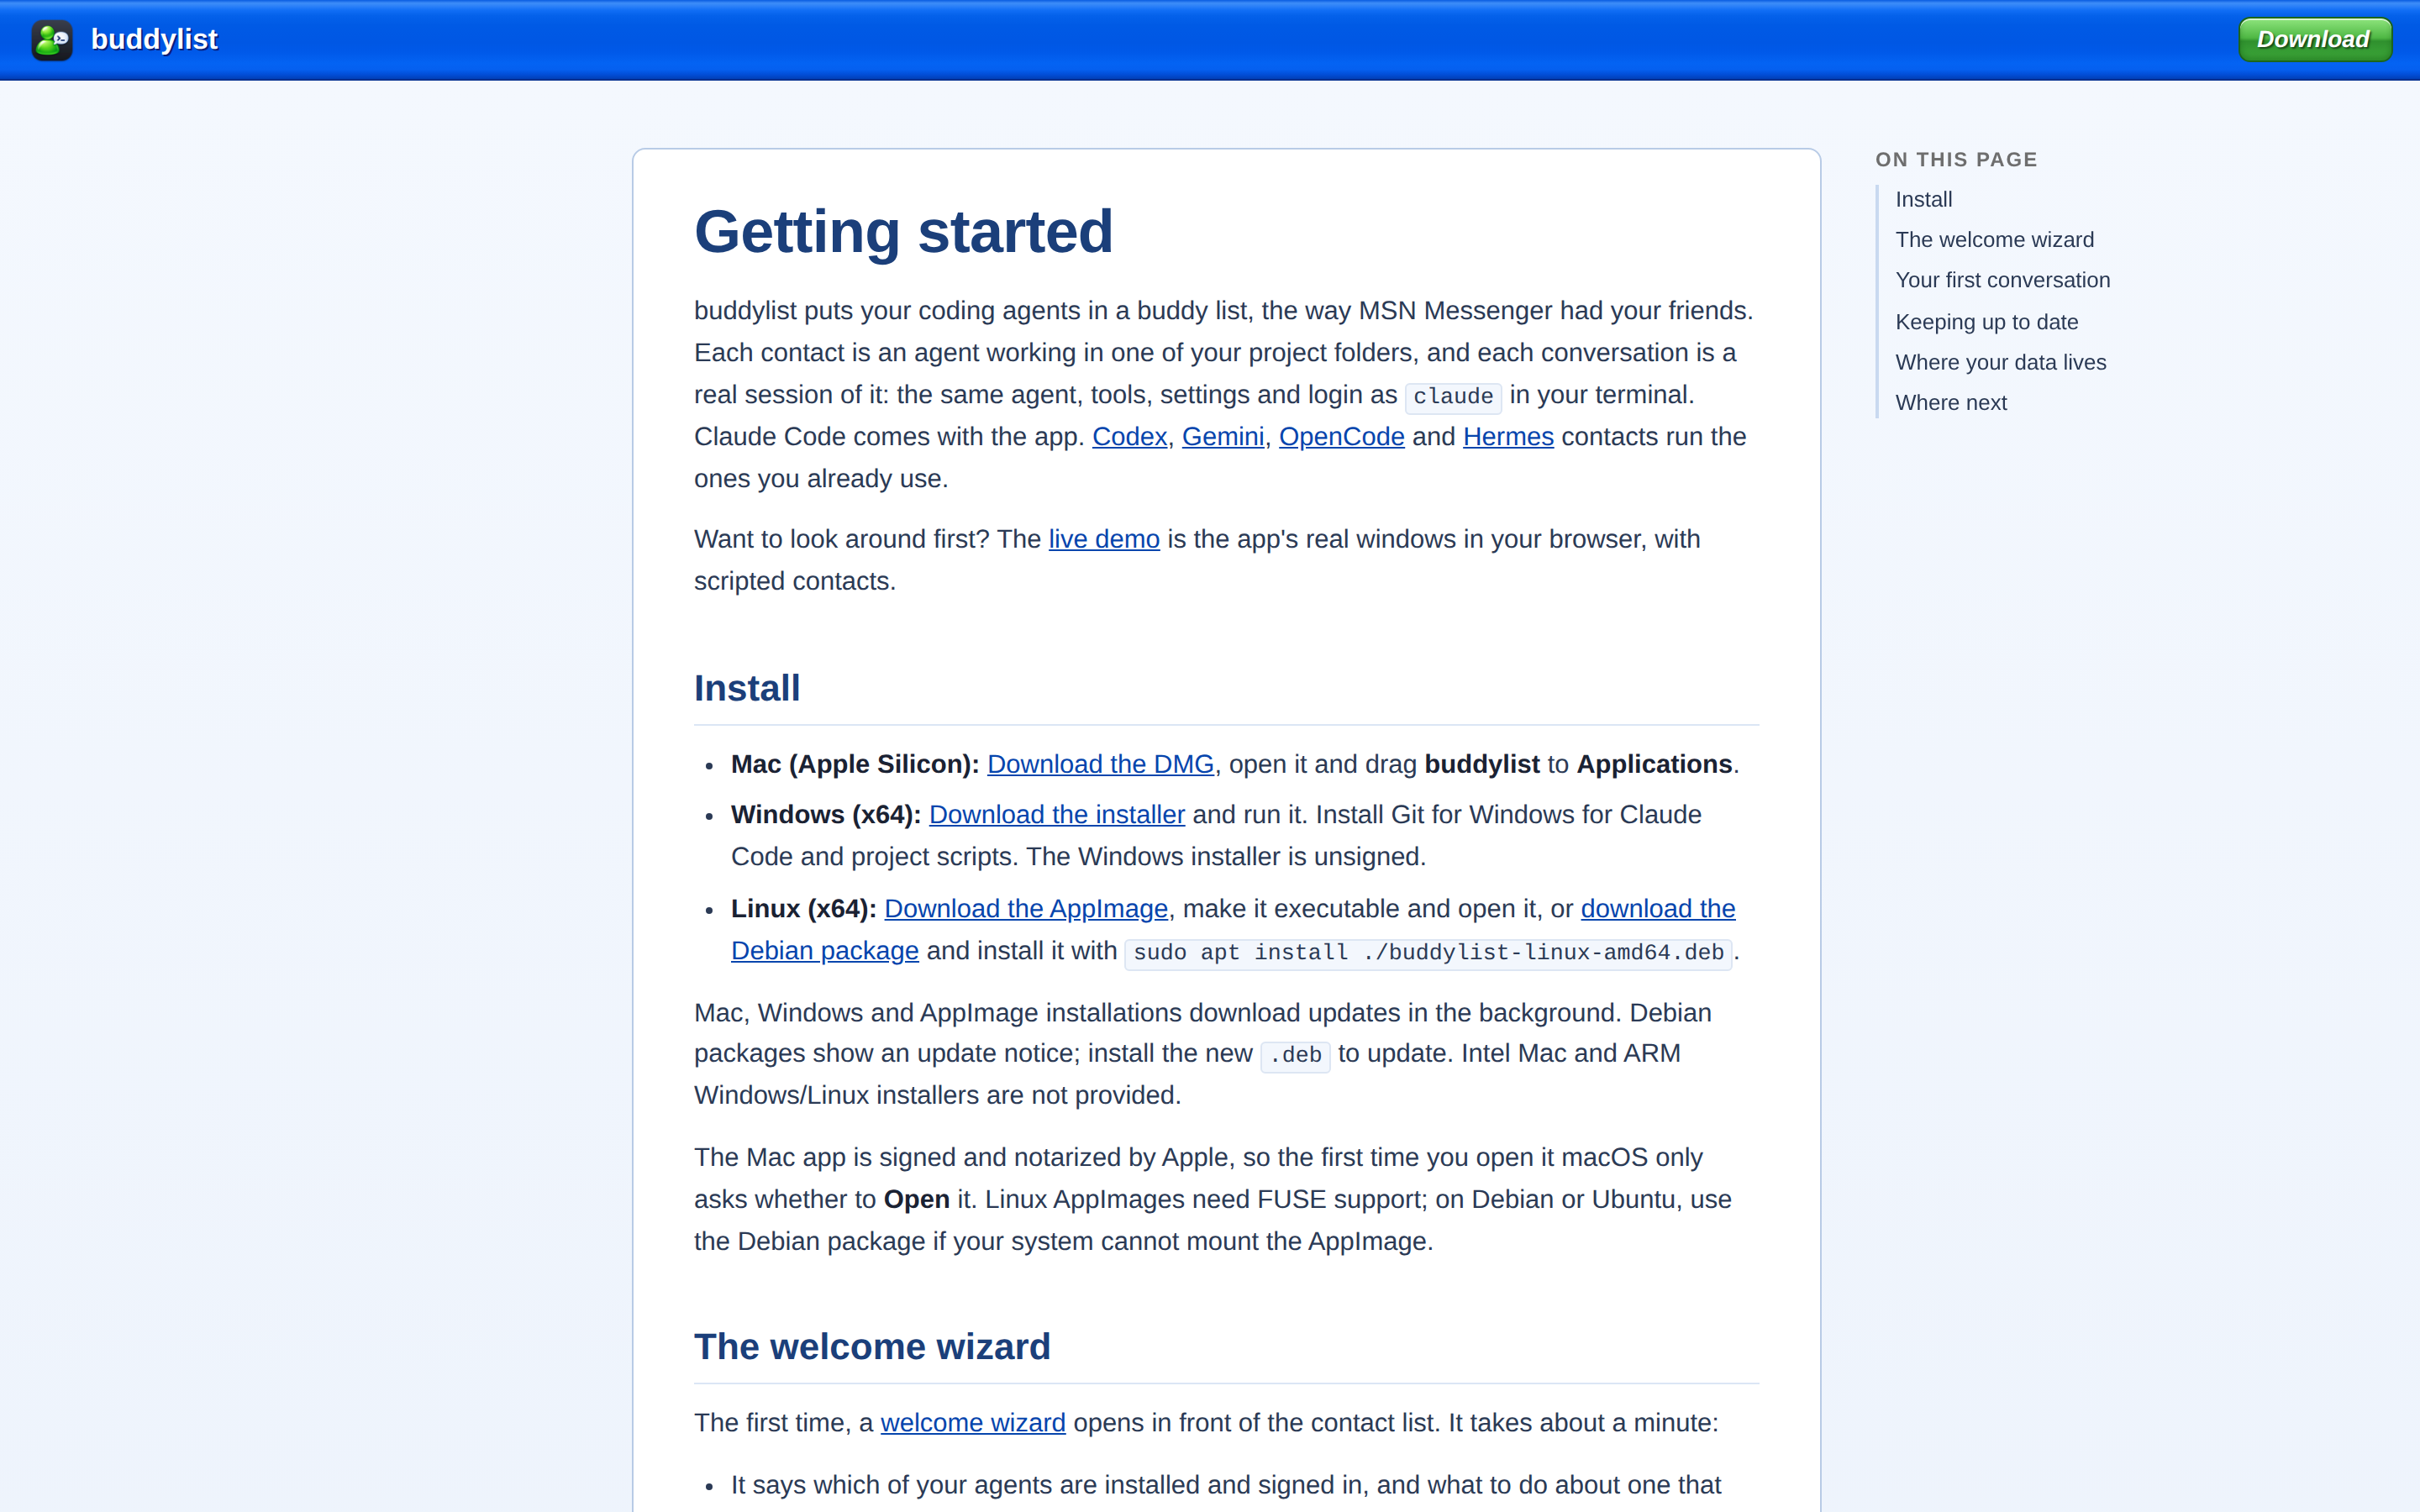Click the ON THIS PAGE label

click(x=1956, y=160)
